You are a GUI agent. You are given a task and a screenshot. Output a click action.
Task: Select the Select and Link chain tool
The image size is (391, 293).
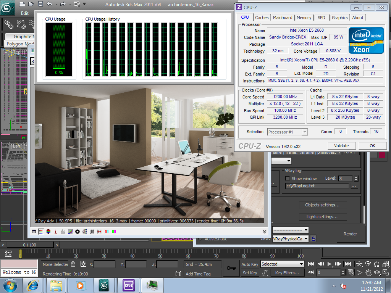pyautogui.click(x=9, y=24)
